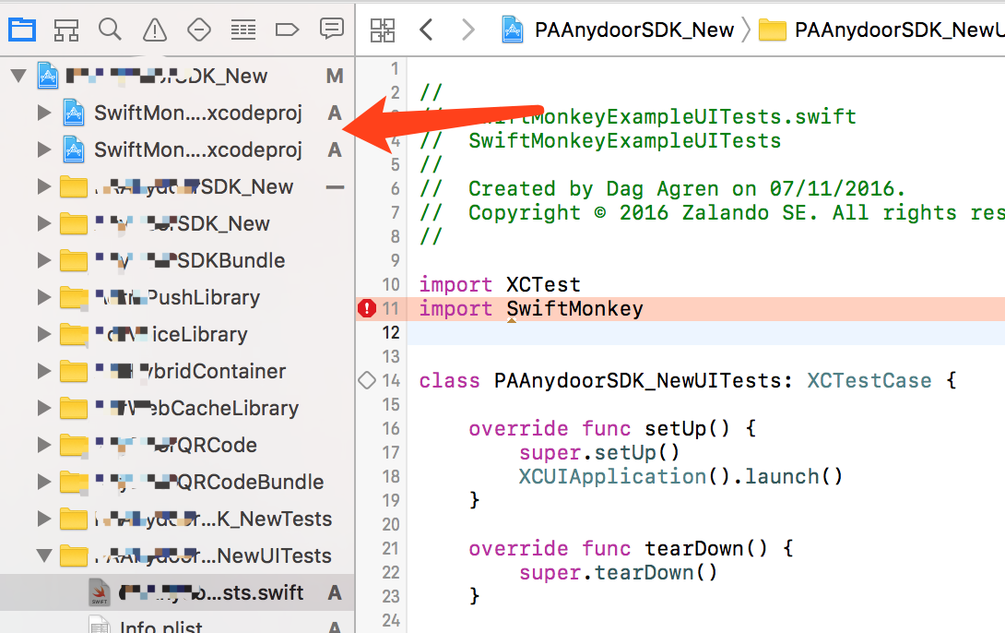
Task: Expand the first SwiftMon....xcodeproj item
Action: tap(43, 113)
